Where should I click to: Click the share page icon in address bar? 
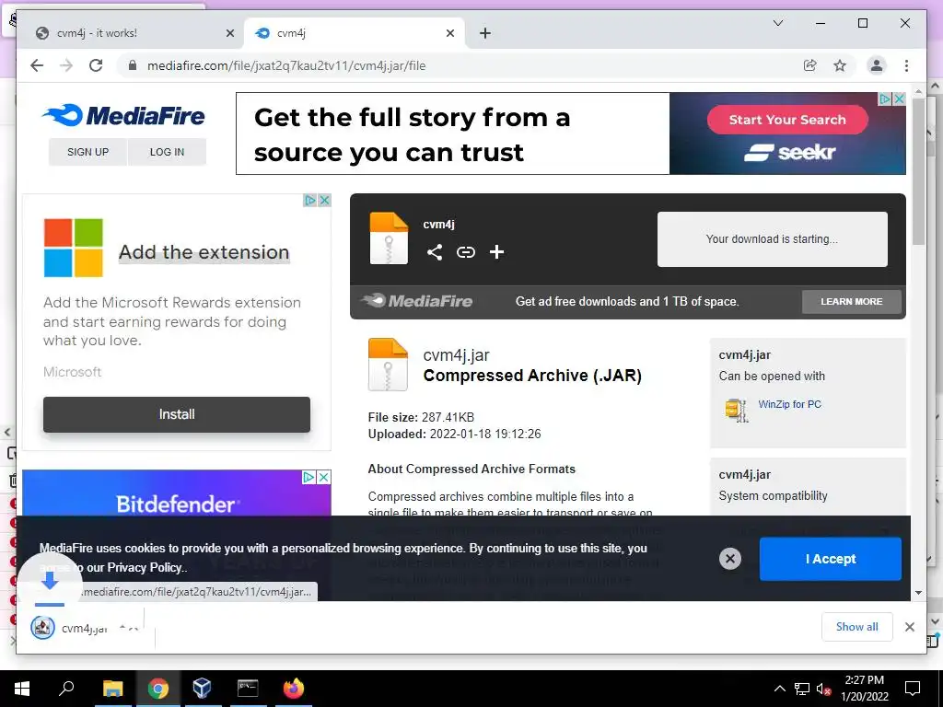pos(810,65)
